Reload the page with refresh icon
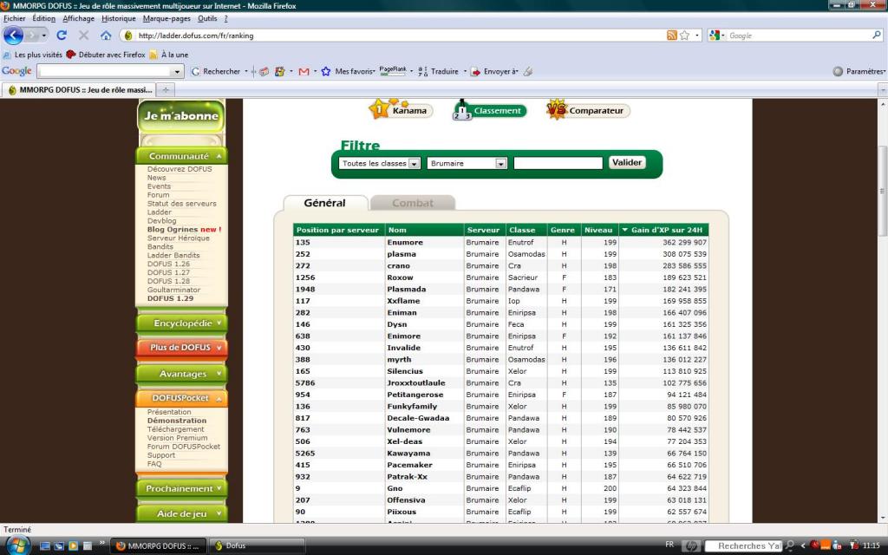Screen dimensions: 888x555 (62, 35)
